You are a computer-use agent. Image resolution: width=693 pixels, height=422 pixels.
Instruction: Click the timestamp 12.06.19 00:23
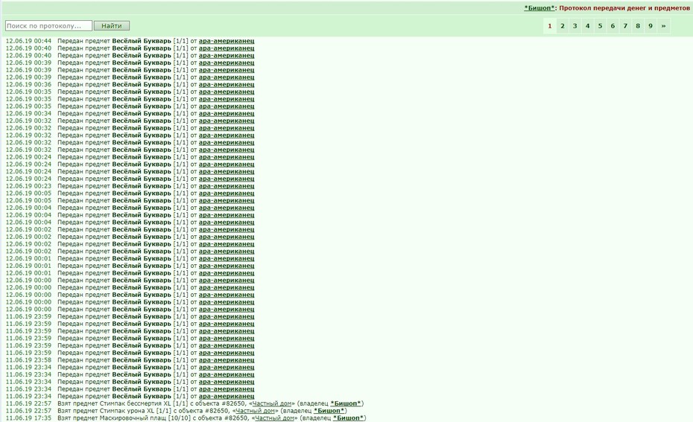tap(28, 186)
